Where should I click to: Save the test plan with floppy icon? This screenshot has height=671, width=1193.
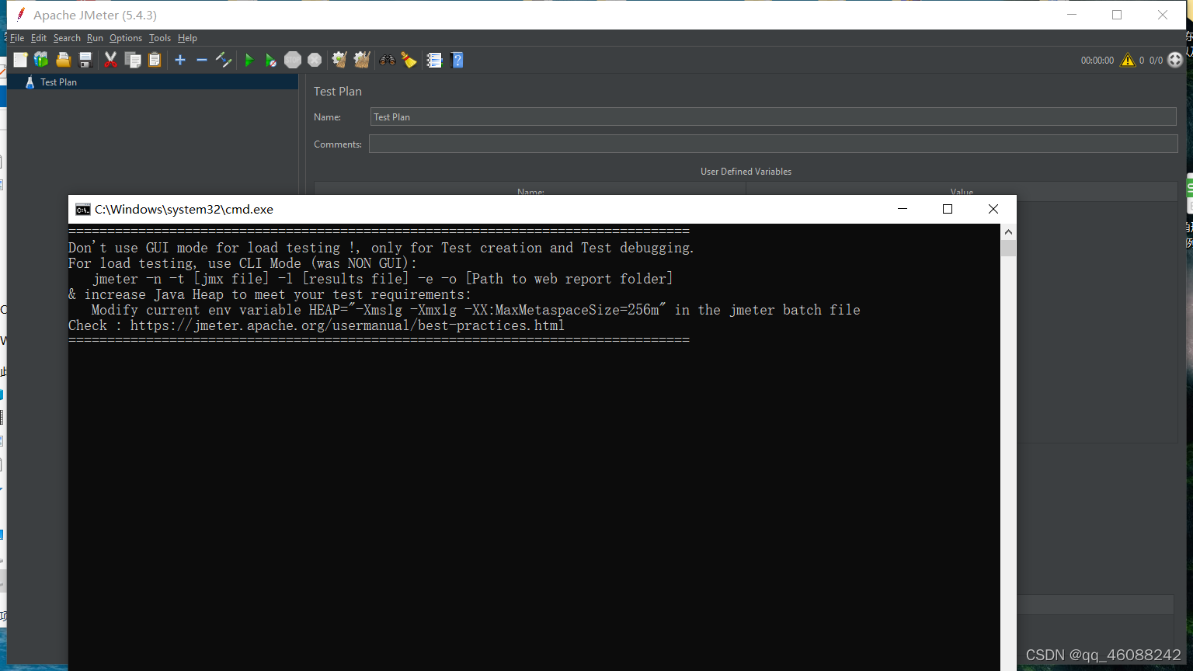click(x=85, y=60)
